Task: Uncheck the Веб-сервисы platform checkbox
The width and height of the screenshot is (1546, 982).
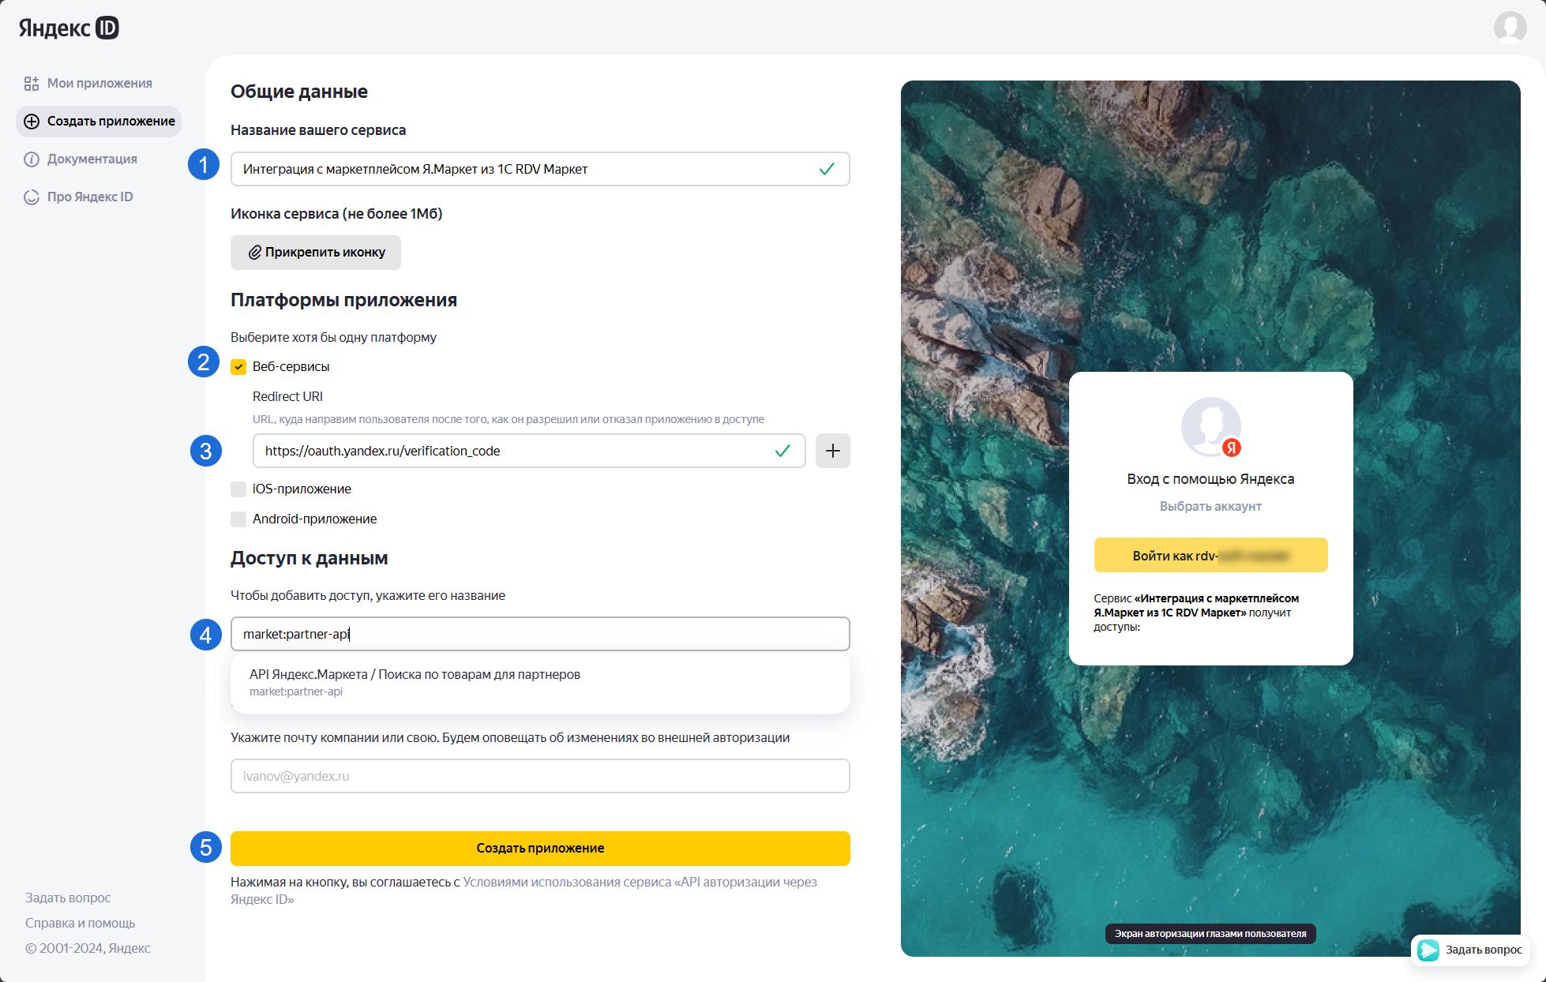Action: click(238, 367)
